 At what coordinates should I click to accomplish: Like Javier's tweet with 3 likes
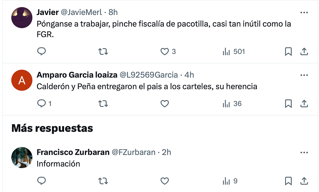(x=168, y=51)
